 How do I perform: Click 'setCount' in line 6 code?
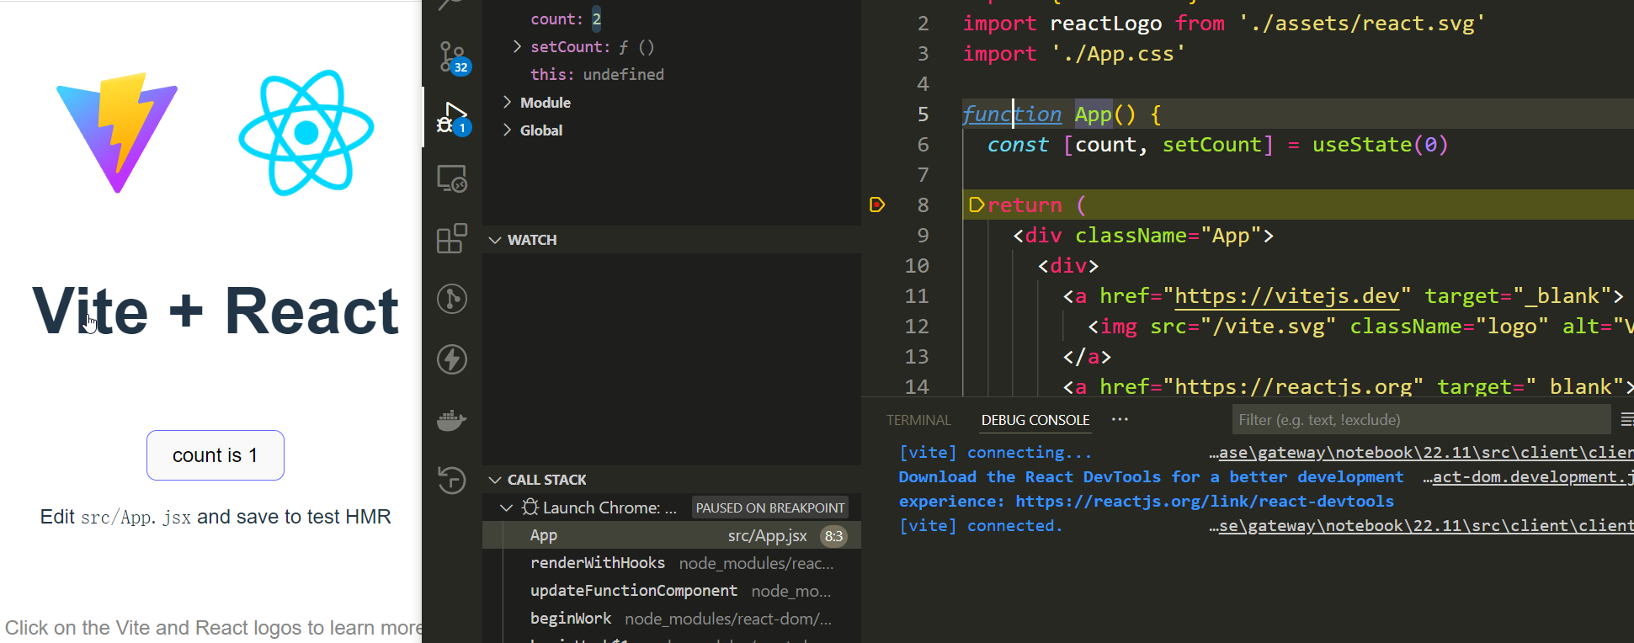click(1212, 145)
